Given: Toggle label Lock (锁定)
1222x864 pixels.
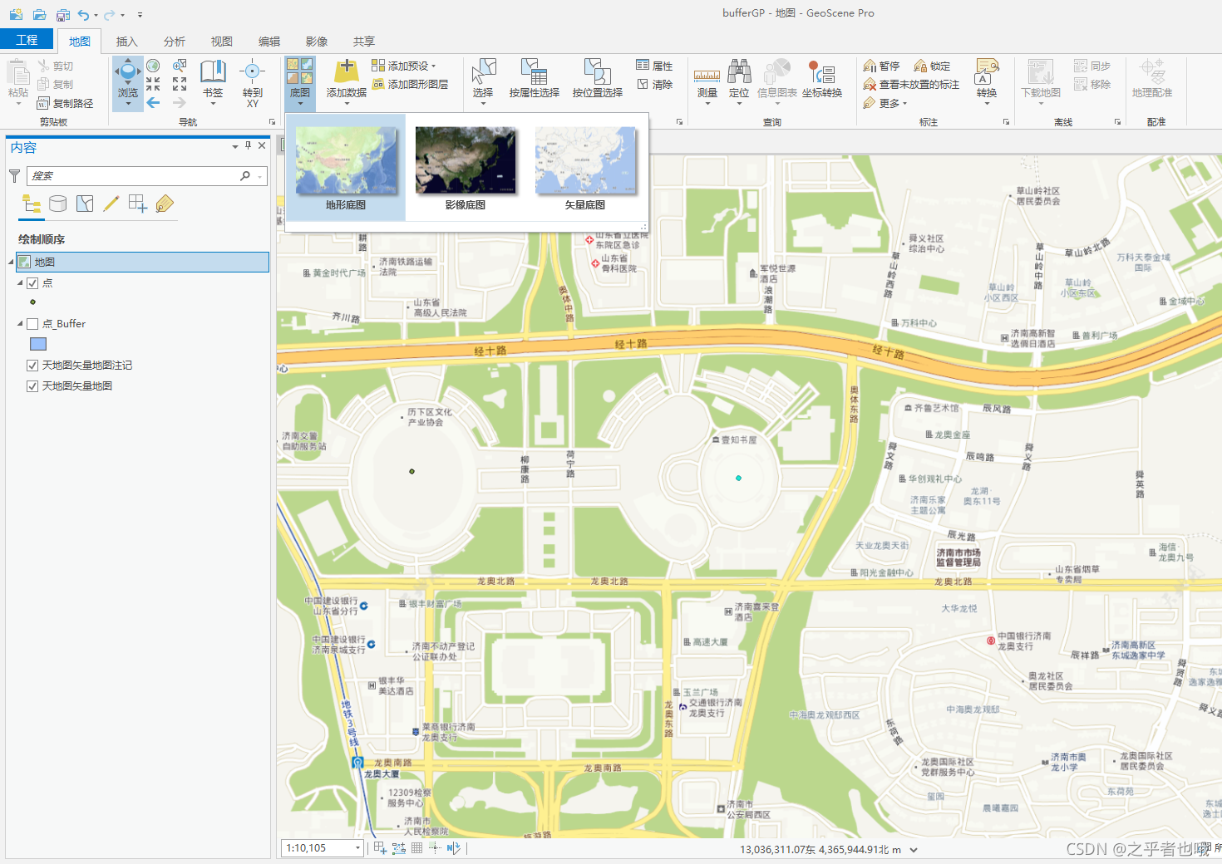Looking at the screenshot, I should pyautogui.click(x=932, y=66).
